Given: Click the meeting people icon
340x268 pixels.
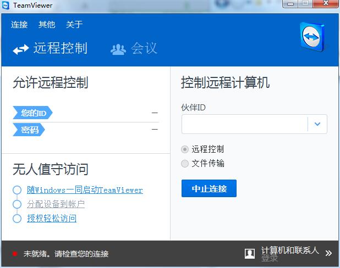Looking at the screenshot, I should [118, 49].
